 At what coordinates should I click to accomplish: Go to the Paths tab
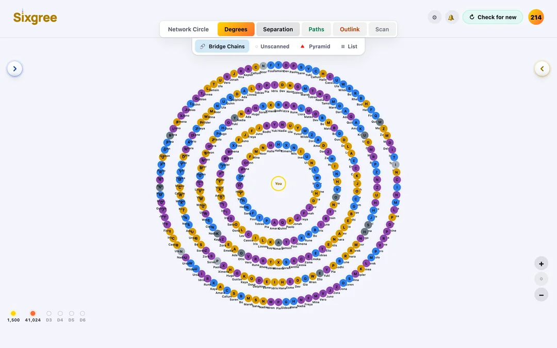[x=316, y=29]
